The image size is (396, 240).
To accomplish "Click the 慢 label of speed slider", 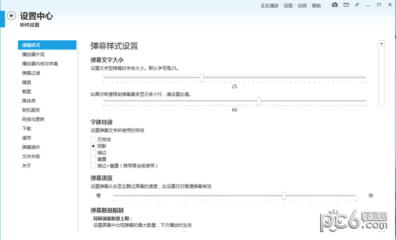I will click(x=98, y=196).
